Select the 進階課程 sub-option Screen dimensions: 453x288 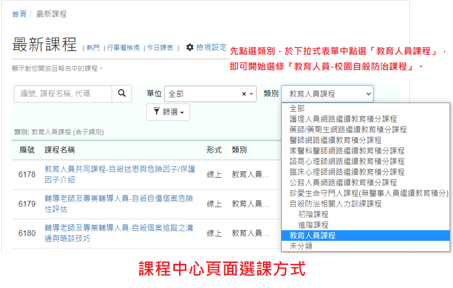point(313,225)
